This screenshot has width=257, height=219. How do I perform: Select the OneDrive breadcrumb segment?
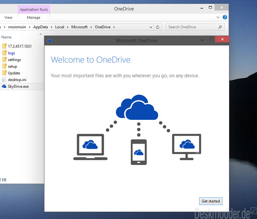(102, 27)
